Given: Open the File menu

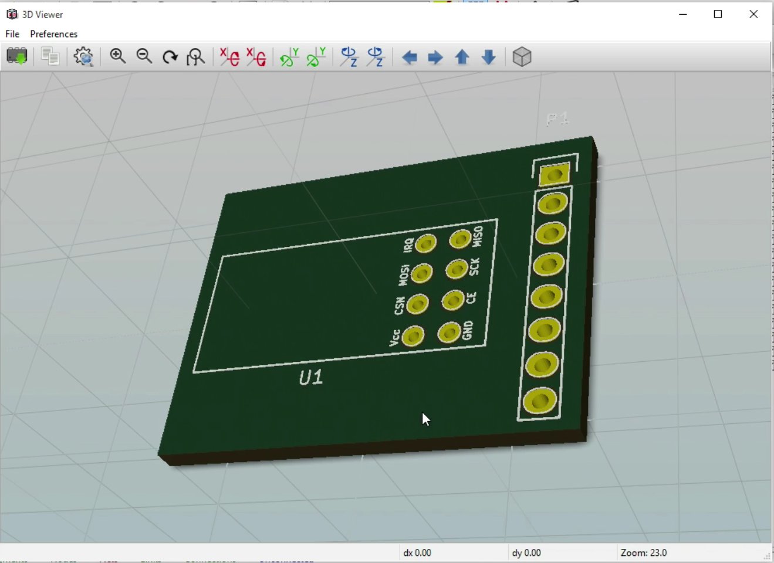Looking at the screenshot, I should [x=11, y=34].
